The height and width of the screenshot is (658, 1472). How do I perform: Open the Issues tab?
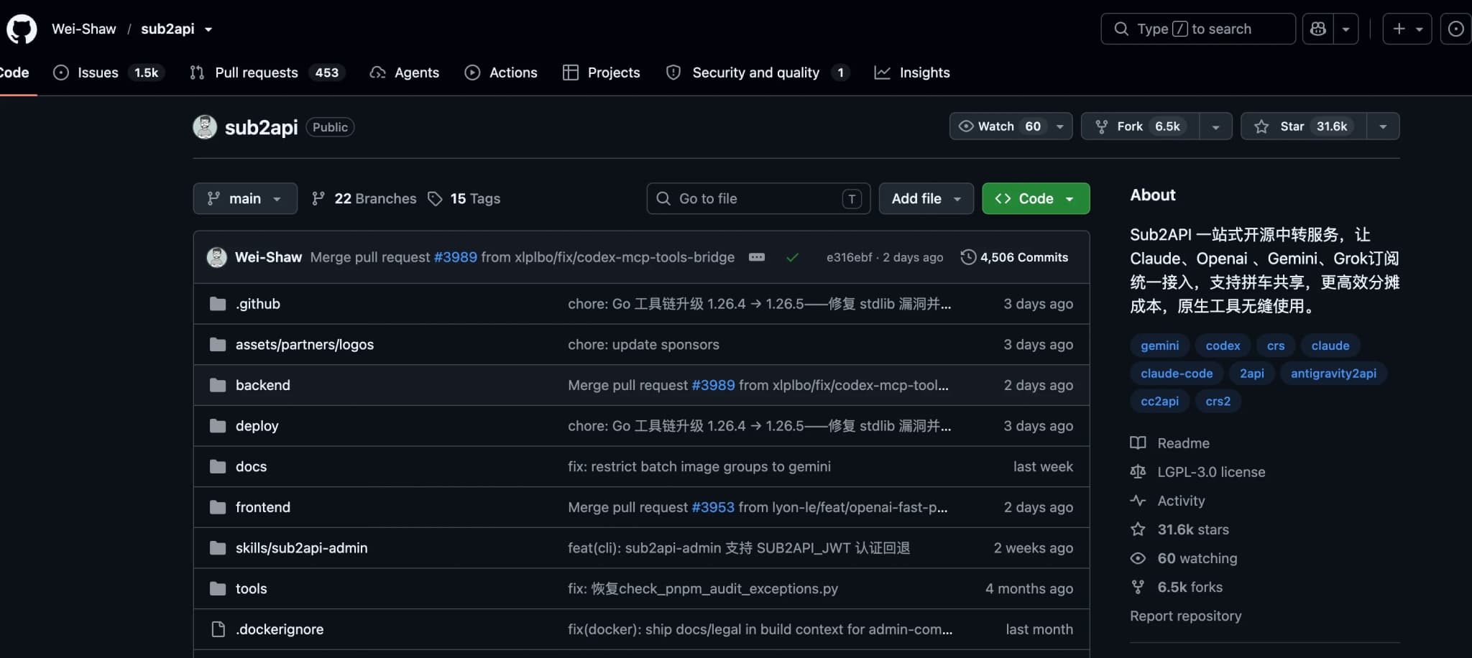pos(109,73)
